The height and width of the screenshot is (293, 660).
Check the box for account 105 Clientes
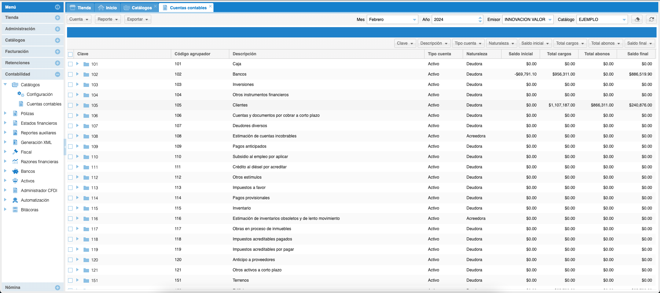70,105
